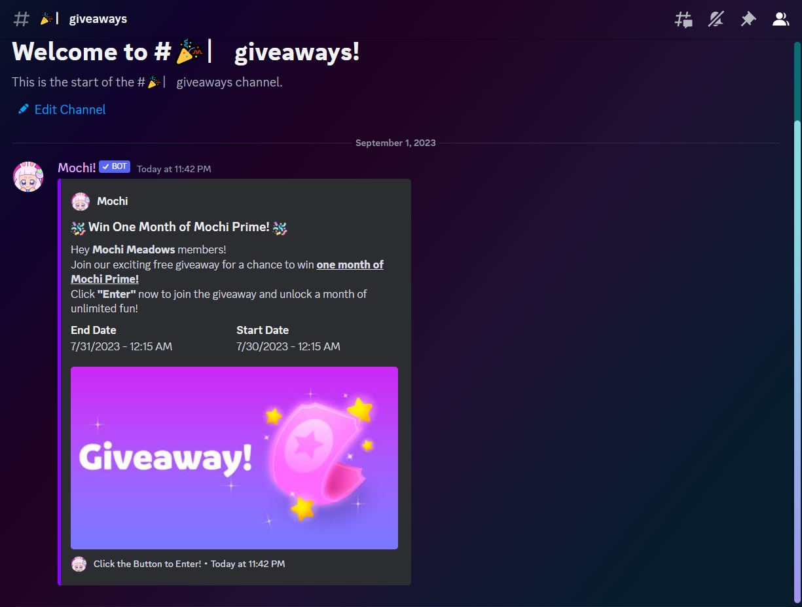The image size is (802, 607).
Task: Click the small Mochi avatar in embed header
Action: 80,201
